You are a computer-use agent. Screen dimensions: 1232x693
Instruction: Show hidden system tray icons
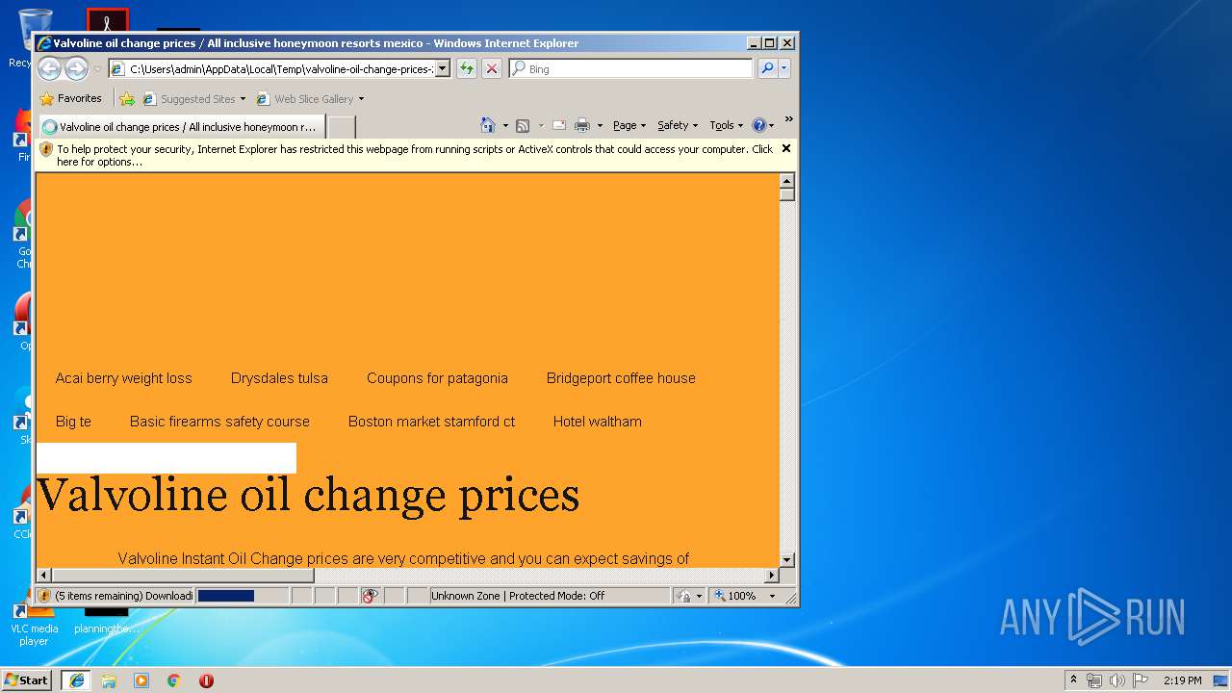[x=1073, y=680]
